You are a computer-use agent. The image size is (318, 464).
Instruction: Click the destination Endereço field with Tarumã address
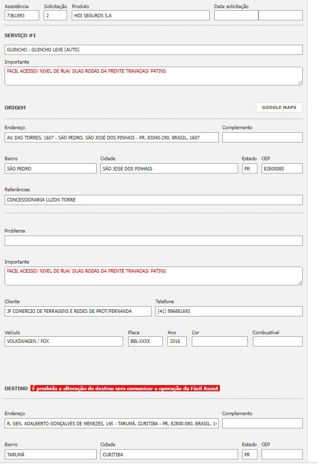(x=111, y=423)
